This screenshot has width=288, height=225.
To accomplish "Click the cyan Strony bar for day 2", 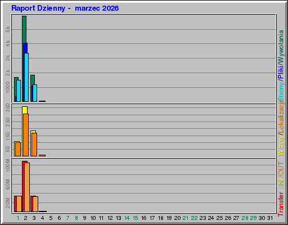I will click(26, 77).
